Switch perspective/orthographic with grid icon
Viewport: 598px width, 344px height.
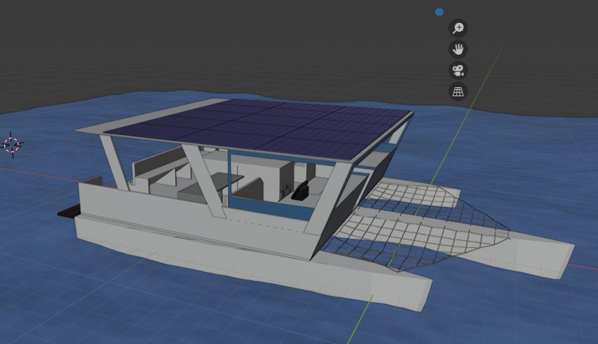tap(457, 92)
